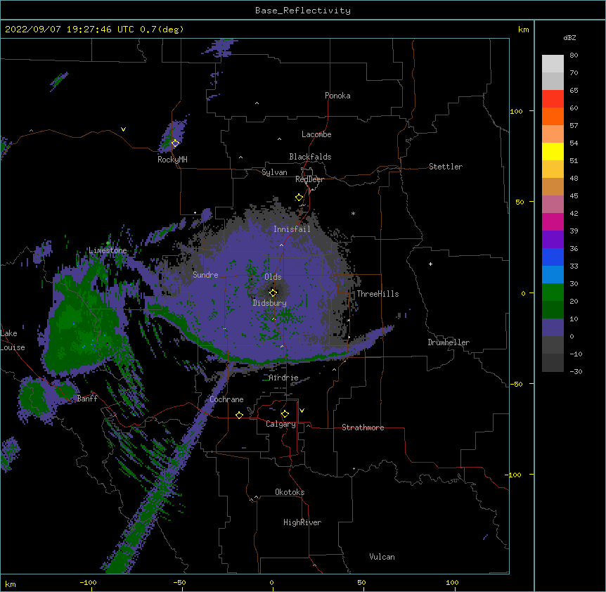Select the -30 value on the dBZ legend
Image resolution: width=606 pixels, height=592 pixels.
[576, 371]
